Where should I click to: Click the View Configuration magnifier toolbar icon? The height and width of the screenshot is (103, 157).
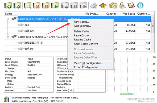pyautogui.click(x=27, y=5)
